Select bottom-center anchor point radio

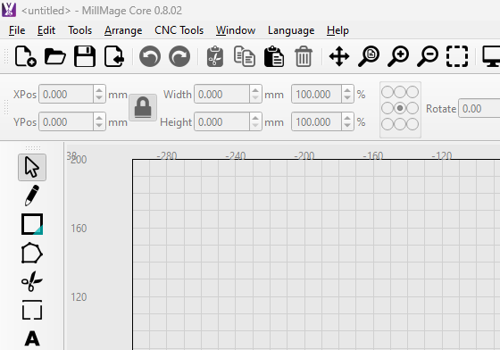click(400, 124)
